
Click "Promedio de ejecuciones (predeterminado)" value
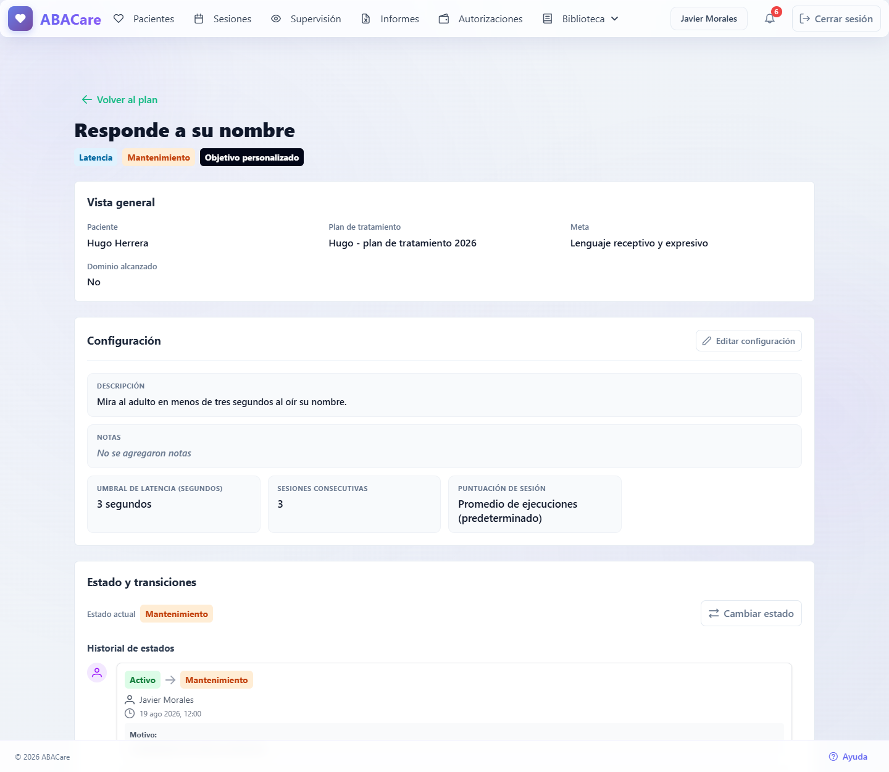pyautogui.click(x=517, y=511)
